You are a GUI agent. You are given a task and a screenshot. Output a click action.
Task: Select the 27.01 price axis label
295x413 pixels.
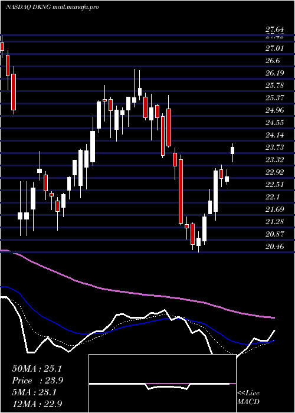click(276, 48)
